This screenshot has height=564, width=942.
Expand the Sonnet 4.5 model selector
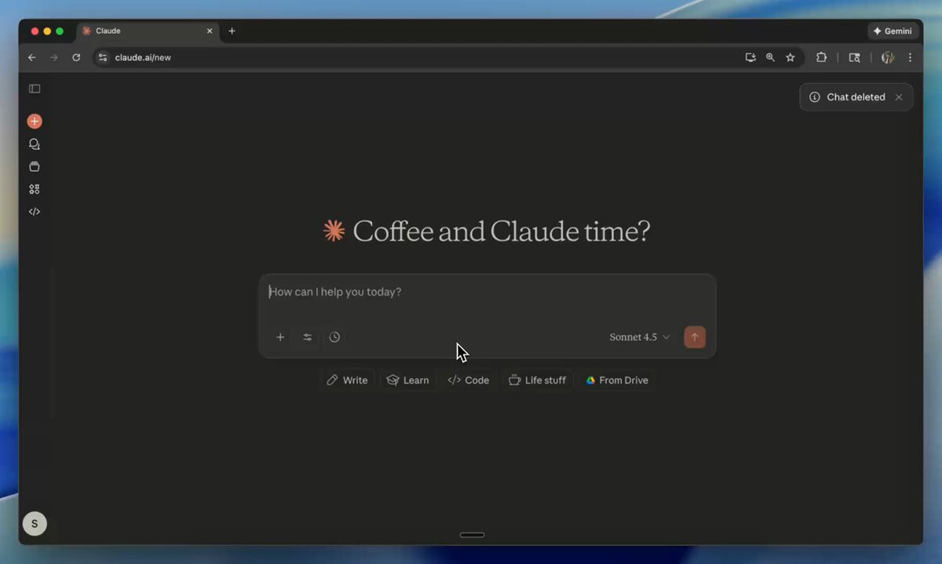click(x=640, y=337)
